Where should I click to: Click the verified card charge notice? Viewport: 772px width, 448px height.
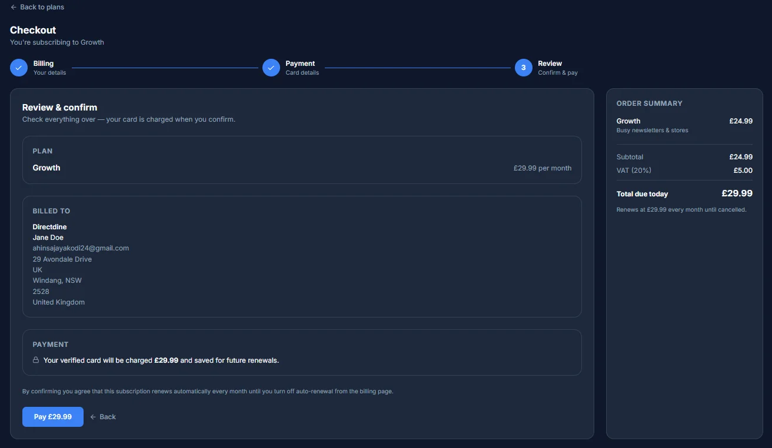coord(161,360)
